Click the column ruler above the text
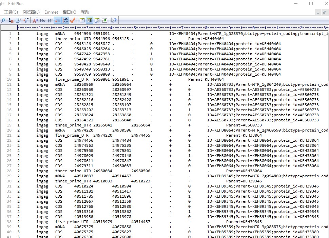Viewport: 329px width, 238px height. tap(170, 27)
